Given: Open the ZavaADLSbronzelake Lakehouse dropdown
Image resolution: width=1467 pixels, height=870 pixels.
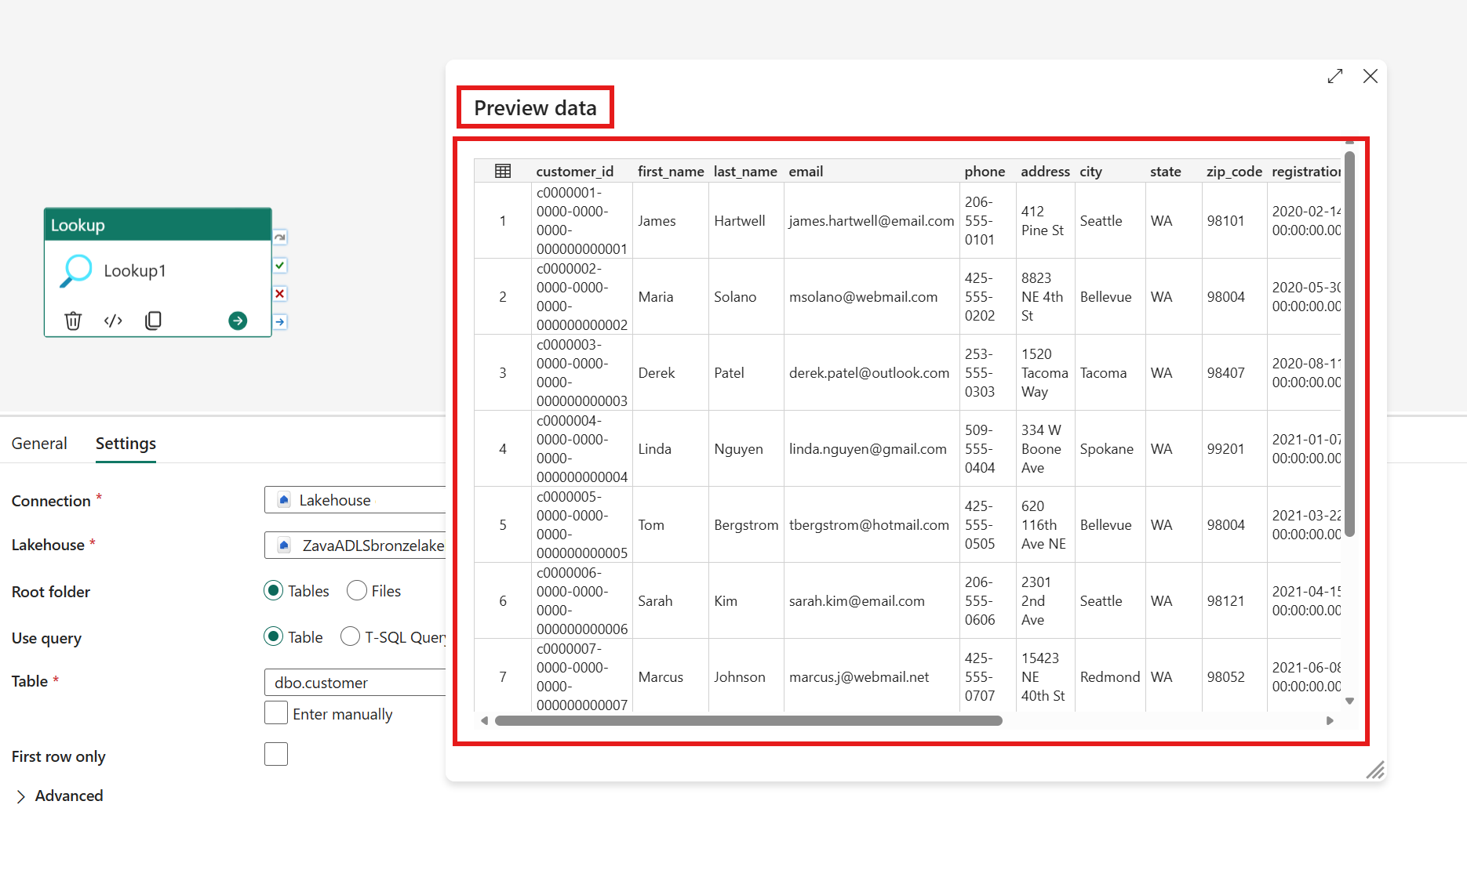Looking at the screenshot, I should click(355, 545).
